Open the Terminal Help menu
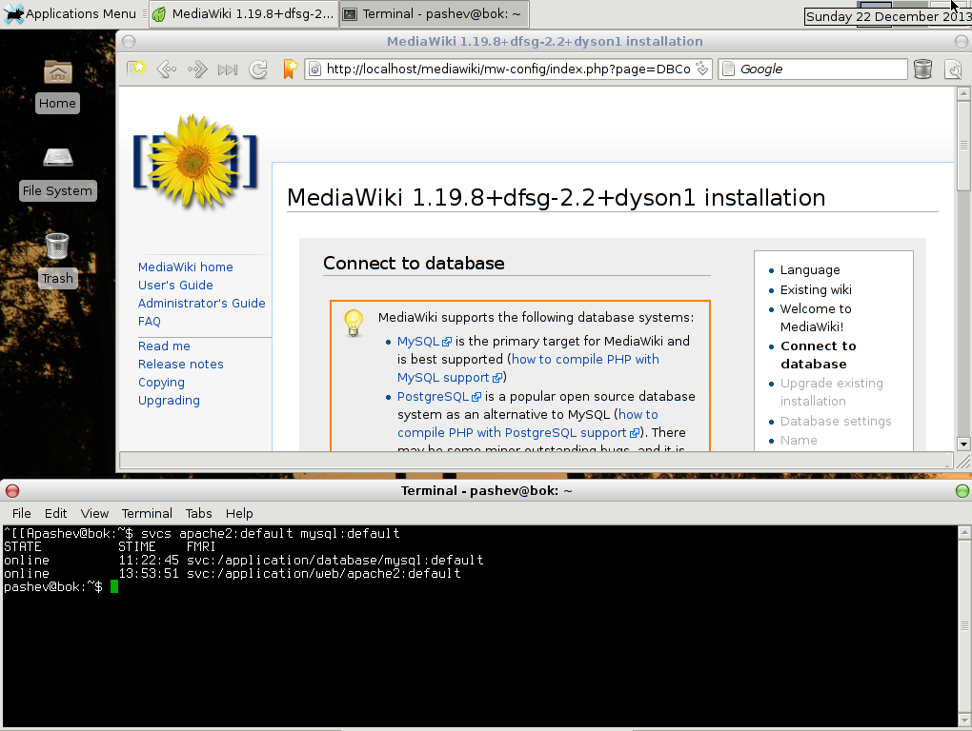Screen dimensions: 972x731 pos(239,513)
